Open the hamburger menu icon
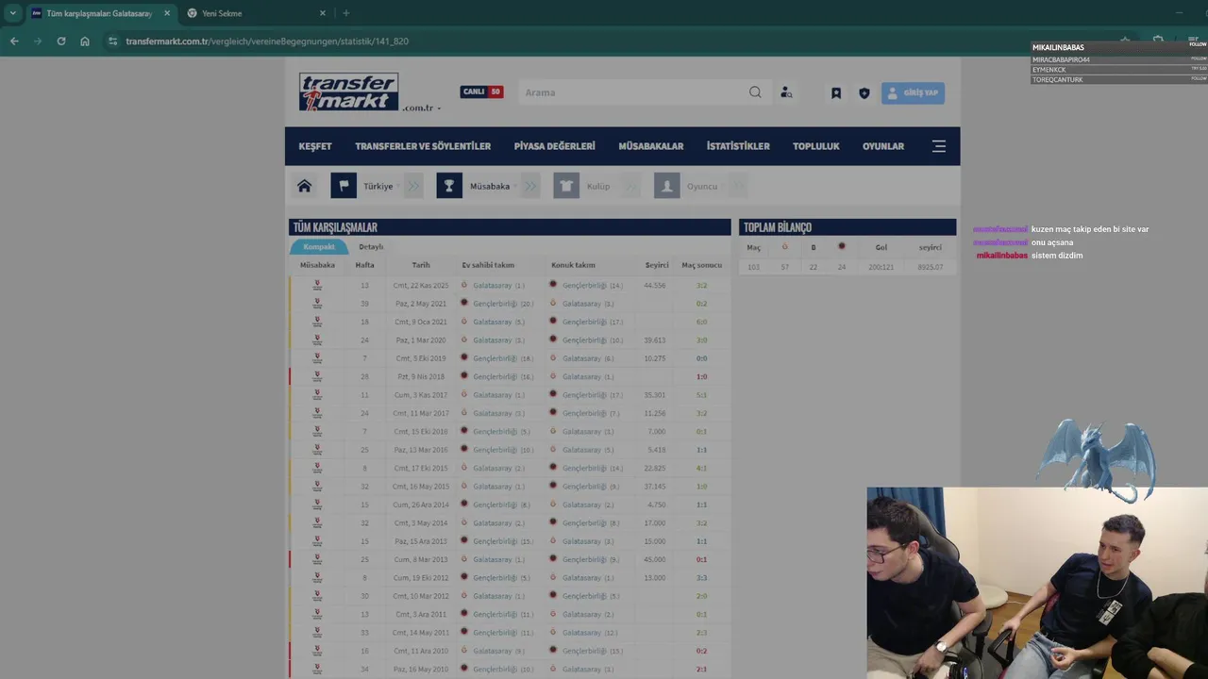Screen dimensions: 1208x679 coord(939,146)
